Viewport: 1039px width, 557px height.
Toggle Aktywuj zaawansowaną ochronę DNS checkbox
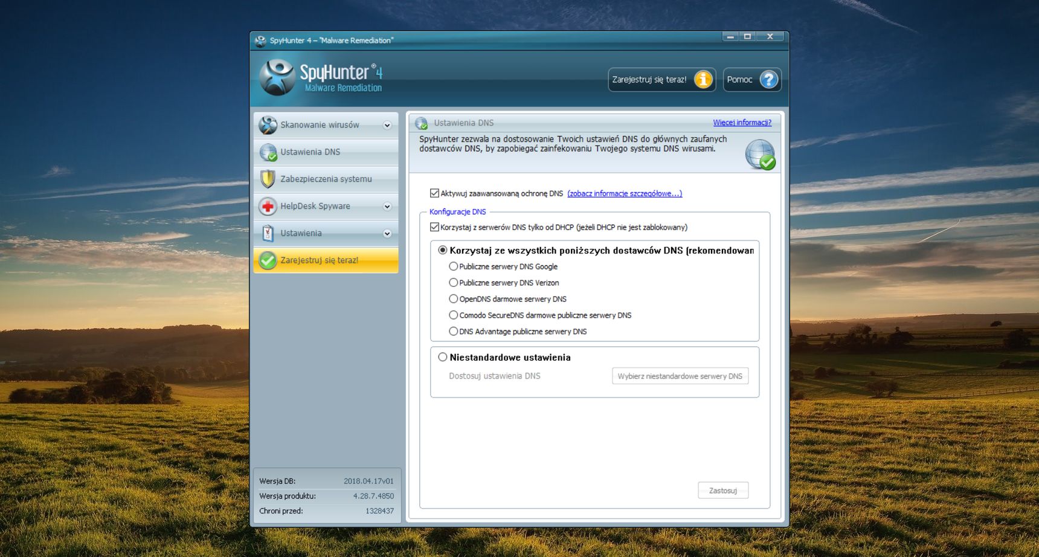[434, 193]
